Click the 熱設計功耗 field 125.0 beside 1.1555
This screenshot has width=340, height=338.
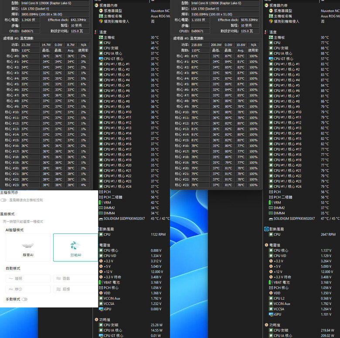click(x=249, y=31)
